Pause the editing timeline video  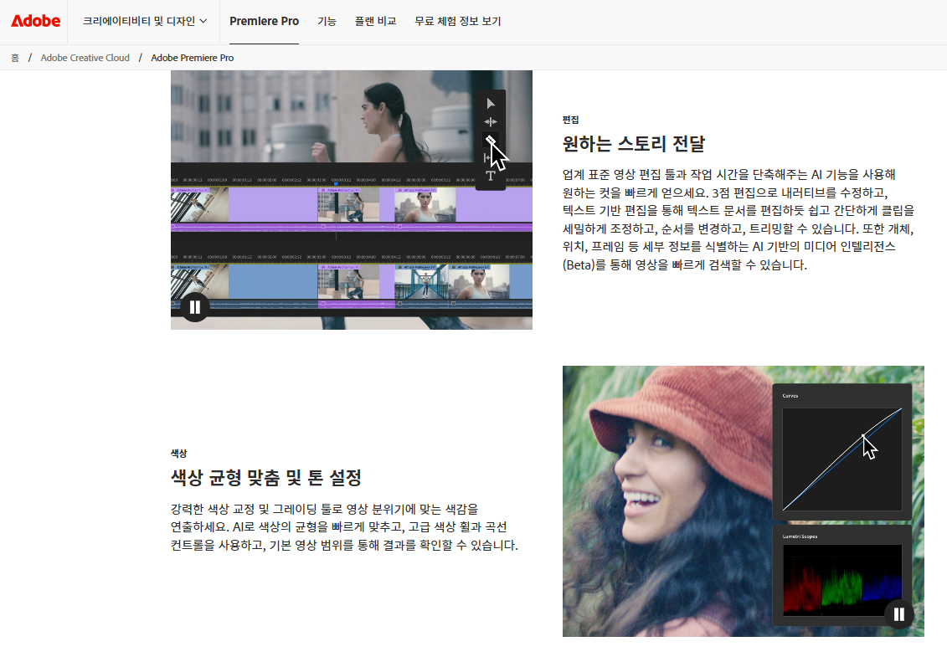tap(194, 307)
